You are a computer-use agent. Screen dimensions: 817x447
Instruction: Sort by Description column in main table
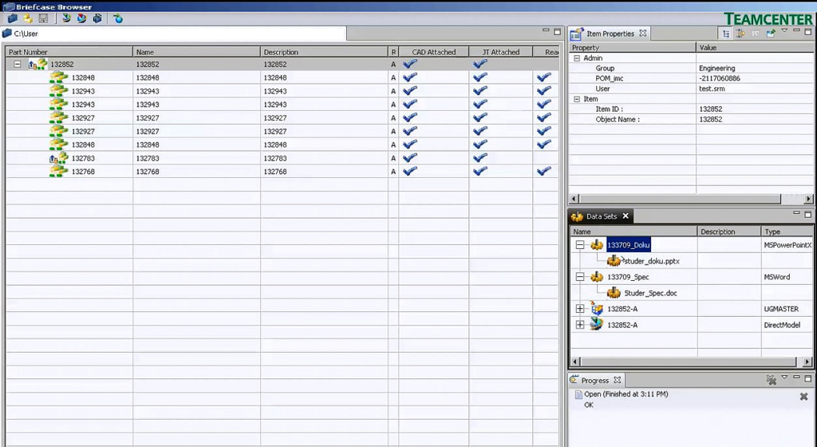click(324, 52)
